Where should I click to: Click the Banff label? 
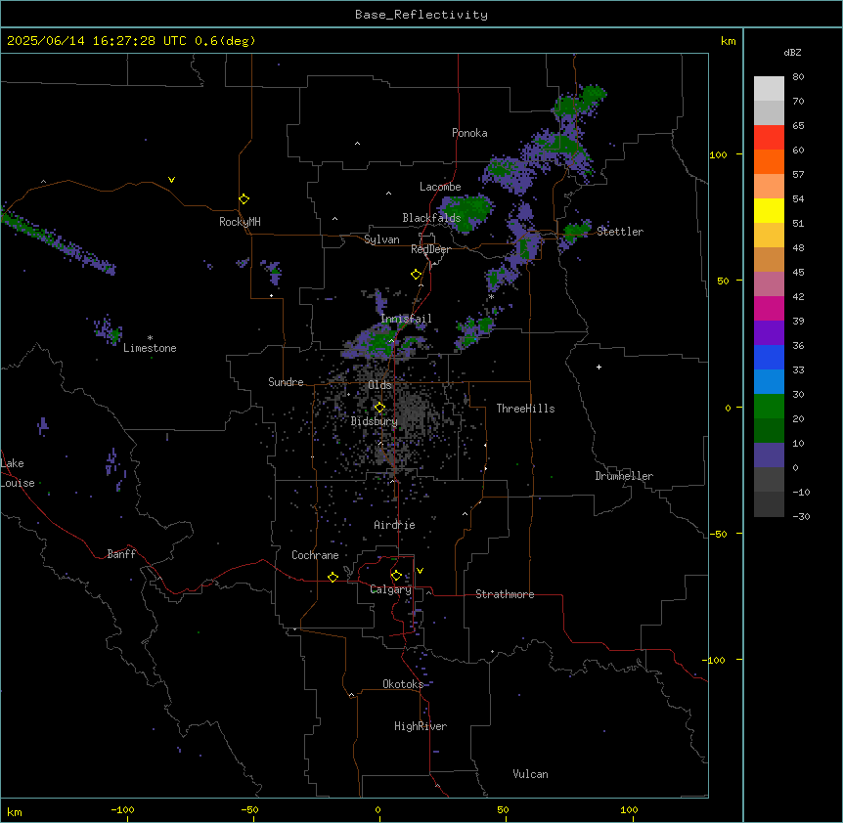click(121, 554)
